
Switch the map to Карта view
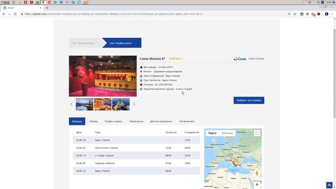pyautogui.click(x=212, y=133)
